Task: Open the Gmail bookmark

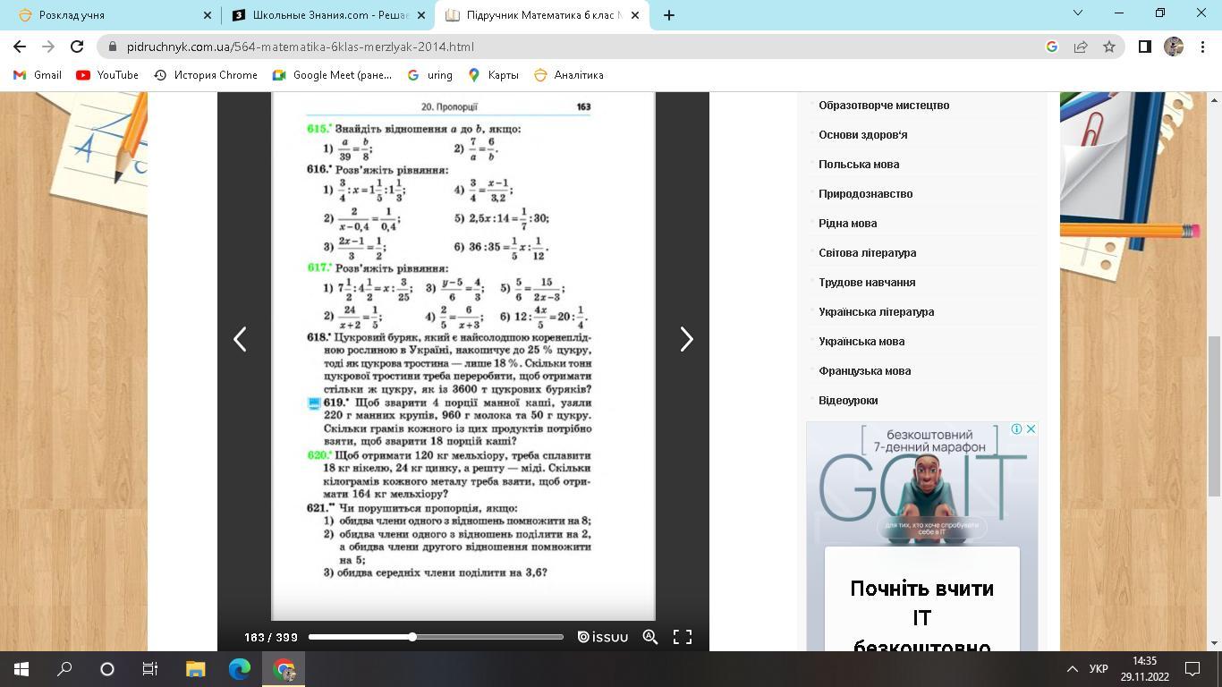Action: click(x=38, y=75)
